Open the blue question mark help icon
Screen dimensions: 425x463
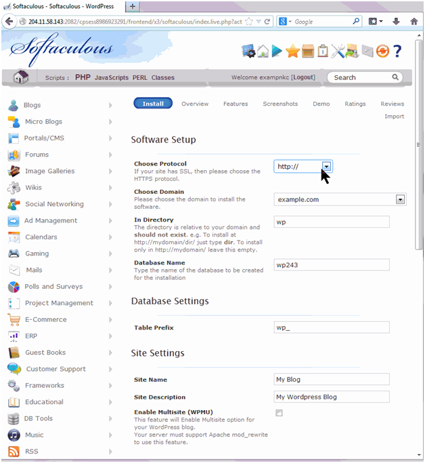click(x=397, y=51)
